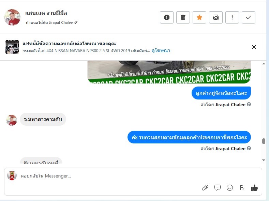The width and height of the screenshot is (269, 201).
Task: Flag conversation with exclamation mark icon
Action: click(x=232, y=17)
